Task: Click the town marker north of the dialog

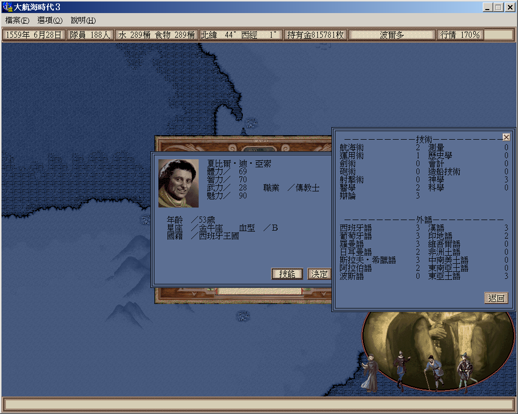Action: point(251,122)
